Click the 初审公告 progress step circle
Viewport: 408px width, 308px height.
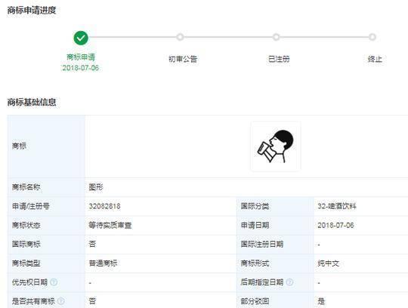(180, 37)
